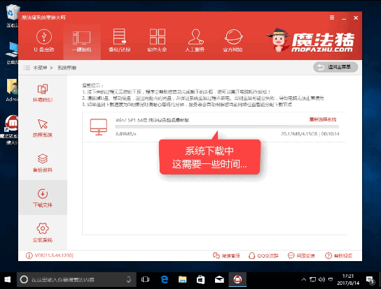This screenshot has height=289, width=381.
Task: Open the U盘启动 tab
Action: [44, 40]
